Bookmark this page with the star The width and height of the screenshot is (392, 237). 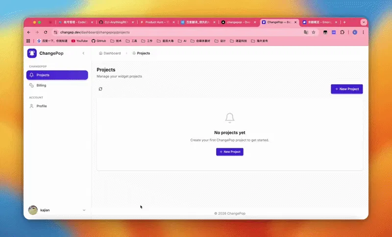pos(314,32)
